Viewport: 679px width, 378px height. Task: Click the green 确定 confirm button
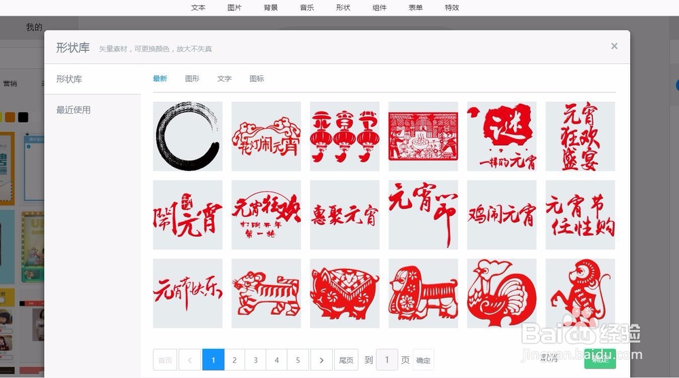tap(600, 358)
